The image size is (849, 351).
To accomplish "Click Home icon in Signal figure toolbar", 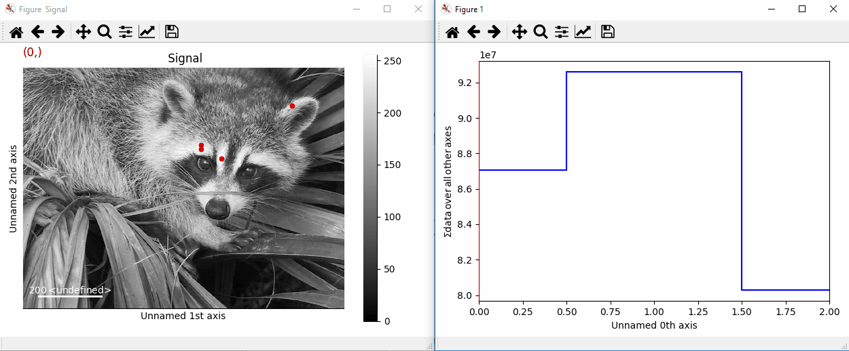I will [x=16, y=32].
